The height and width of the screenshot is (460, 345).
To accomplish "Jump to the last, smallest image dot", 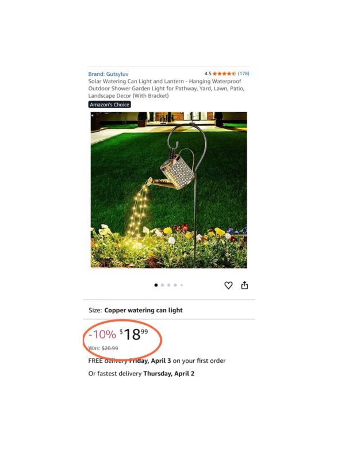I will (182, 285).
